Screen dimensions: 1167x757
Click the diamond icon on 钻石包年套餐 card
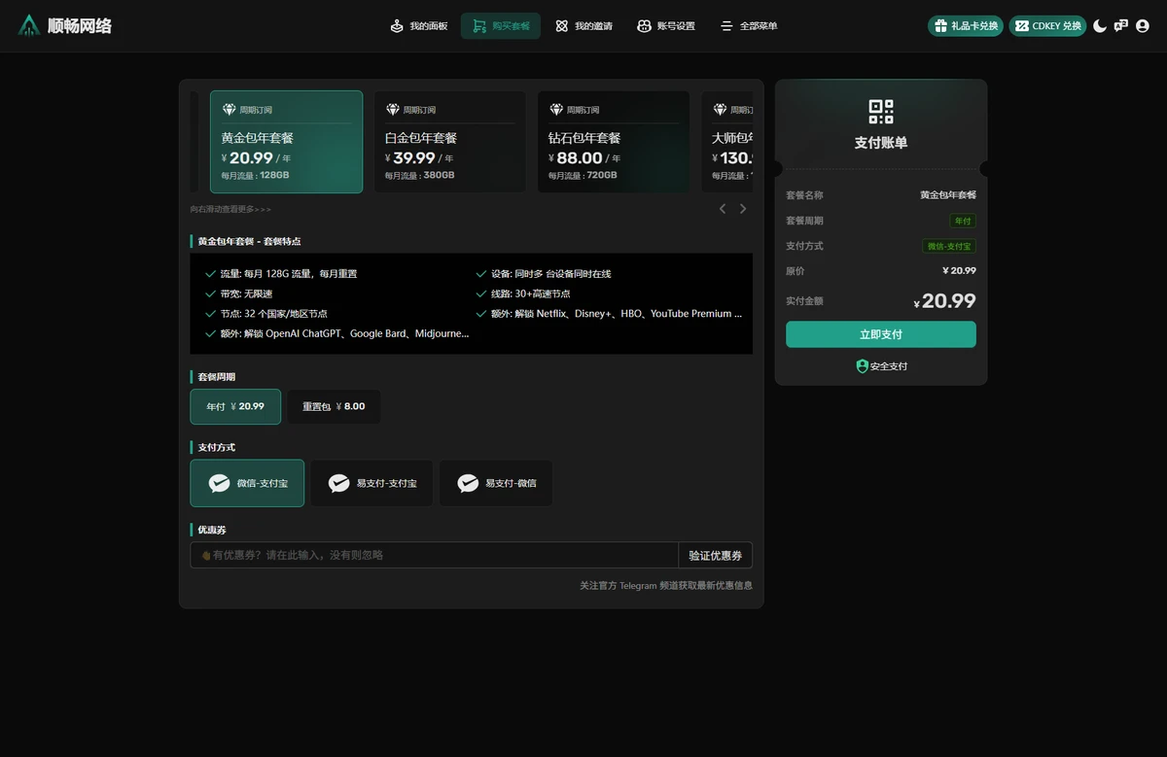(x=556, y=110)
